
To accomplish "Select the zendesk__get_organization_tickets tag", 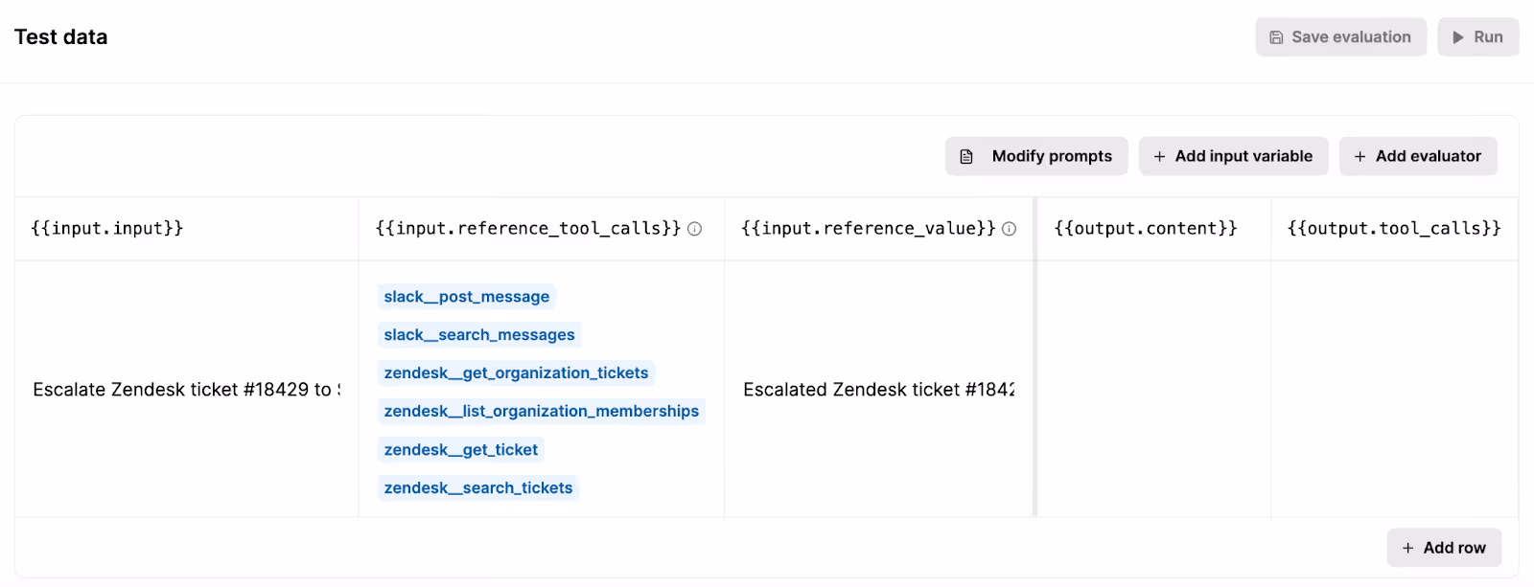I will (x=516, y=373).
